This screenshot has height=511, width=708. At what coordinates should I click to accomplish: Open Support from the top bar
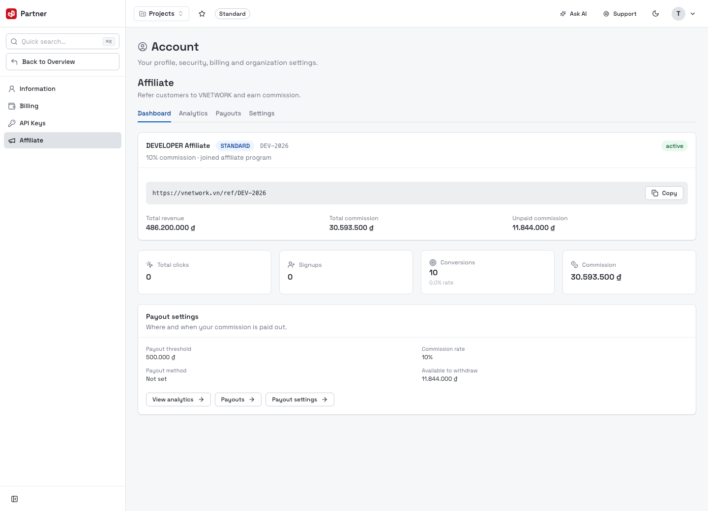tap(620, 14)
